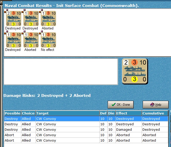
Task: Click the Die column header
Action: point(111,113)
